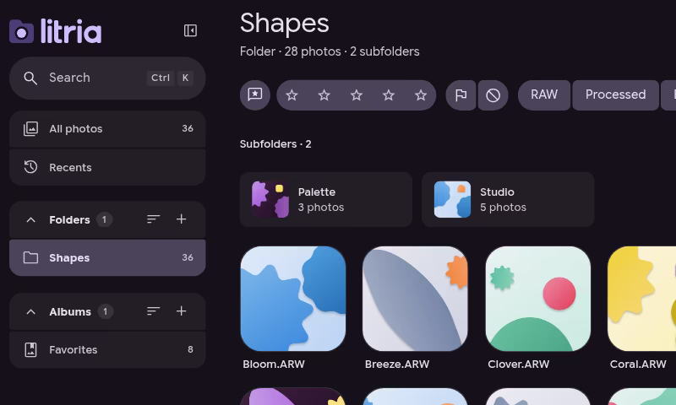Filter by two star rating

coord(324,95)
